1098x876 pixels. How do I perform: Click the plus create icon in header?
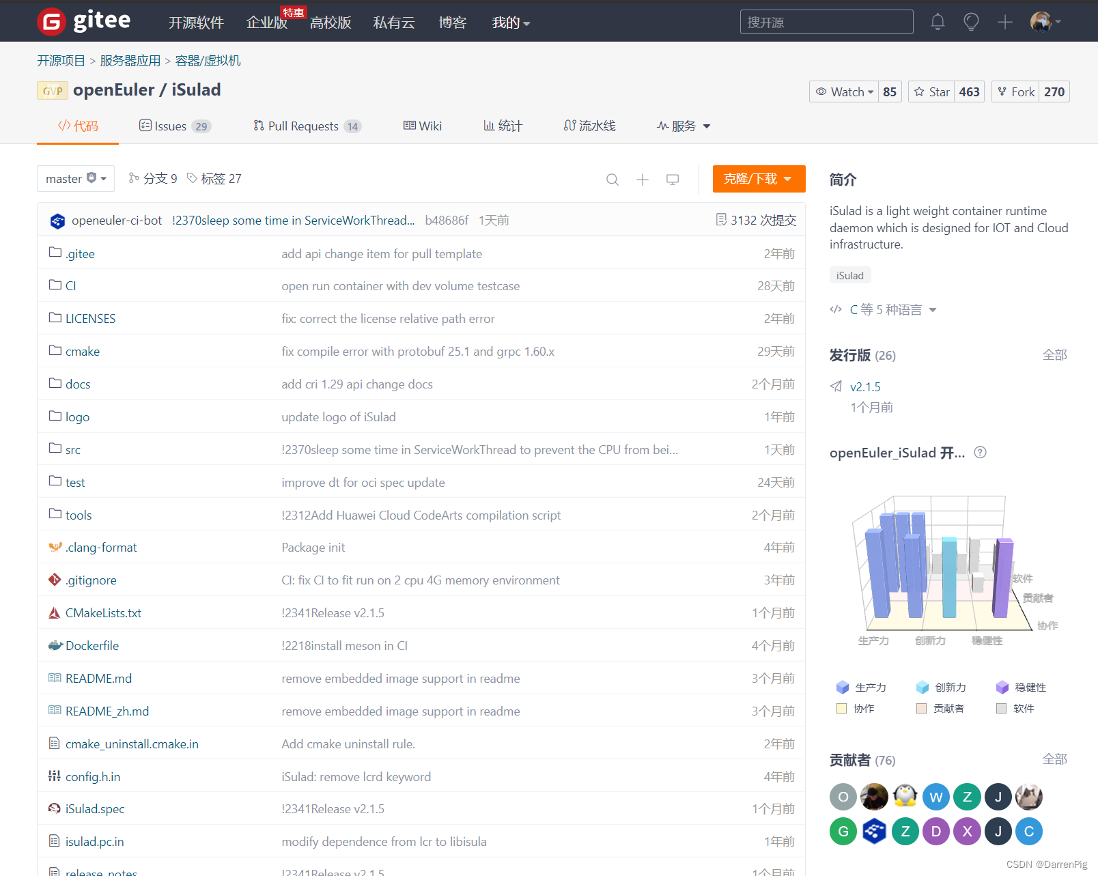pos(1004,22)
